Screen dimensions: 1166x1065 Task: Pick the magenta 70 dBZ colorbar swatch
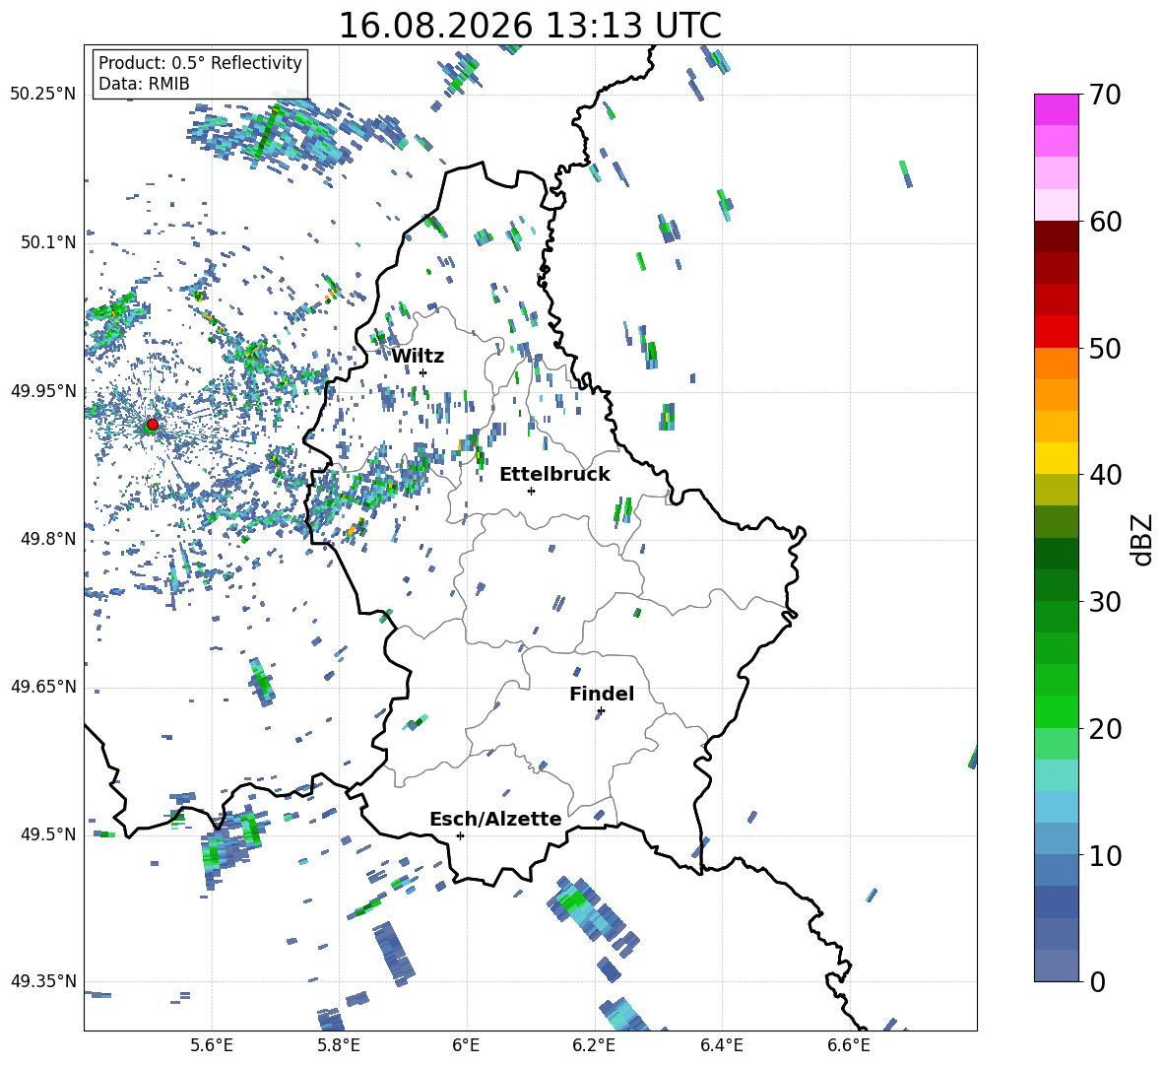tap(1056, 109)
